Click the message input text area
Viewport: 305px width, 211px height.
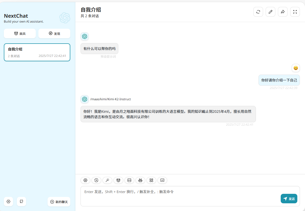pyautogui.click(x=190, y=196)
